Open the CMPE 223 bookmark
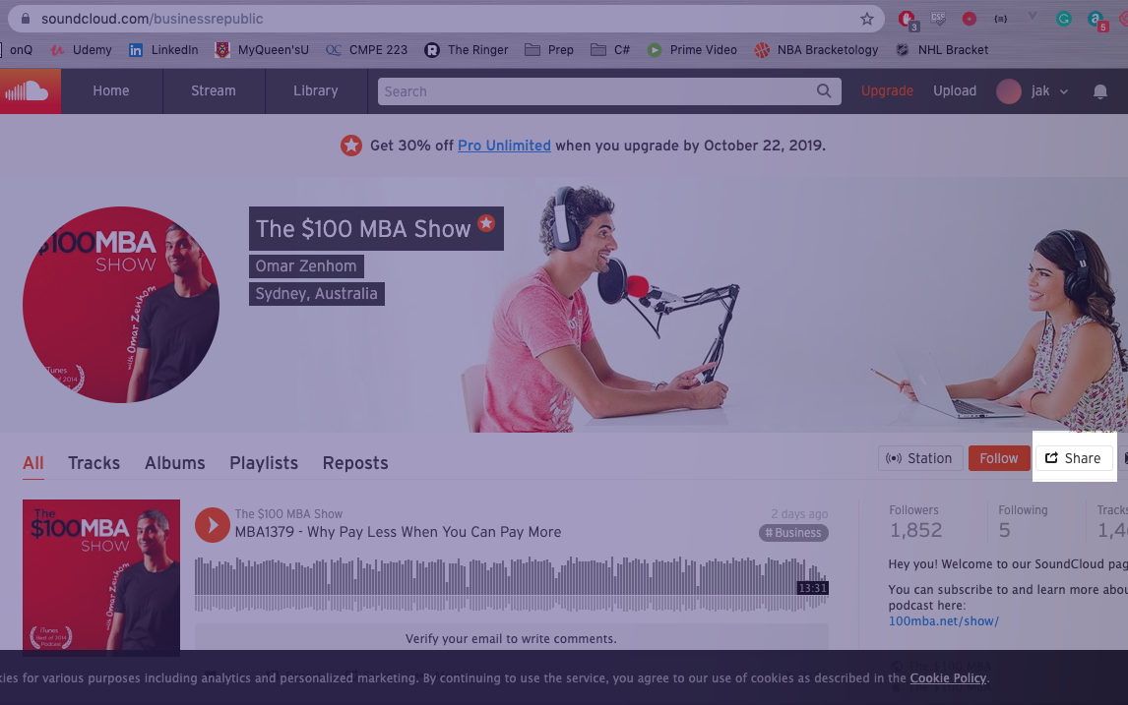Viewport: 1128px width, 705px height. [x=366, y=49]
